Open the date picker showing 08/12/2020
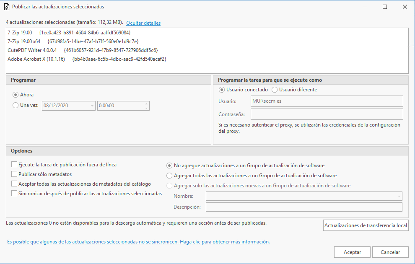 click(92, 106)
